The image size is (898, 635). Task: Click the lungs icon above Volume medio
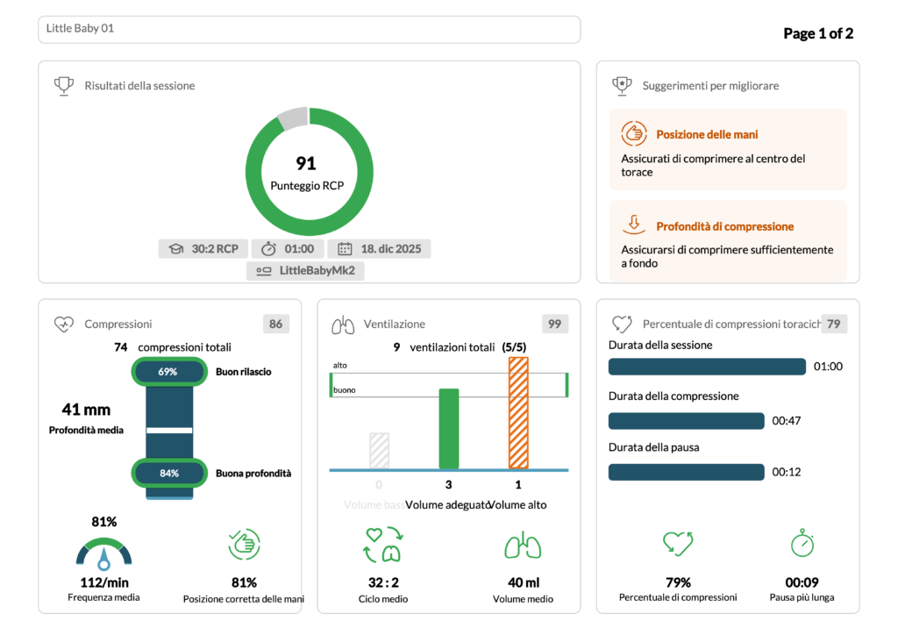coord(523,546)
